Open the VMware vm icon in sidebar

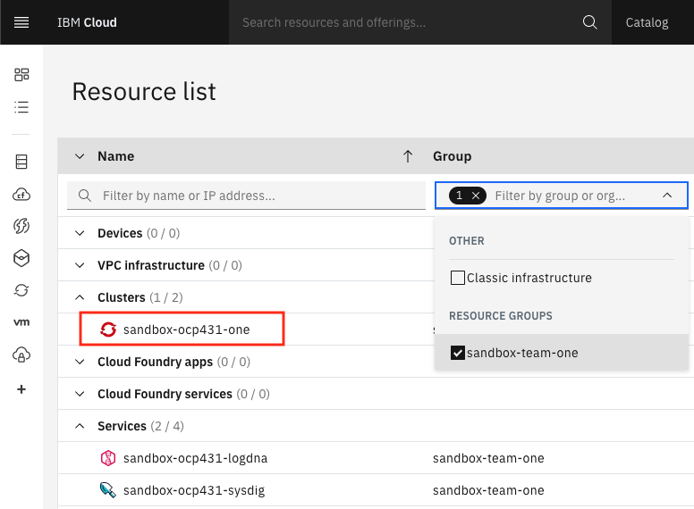click(x=21, y=322)
